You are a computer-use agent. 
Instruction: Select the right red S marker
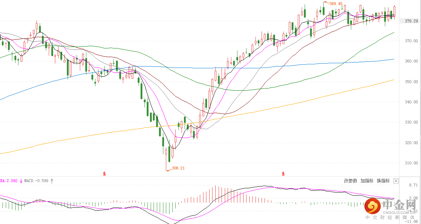coord(283,174)
